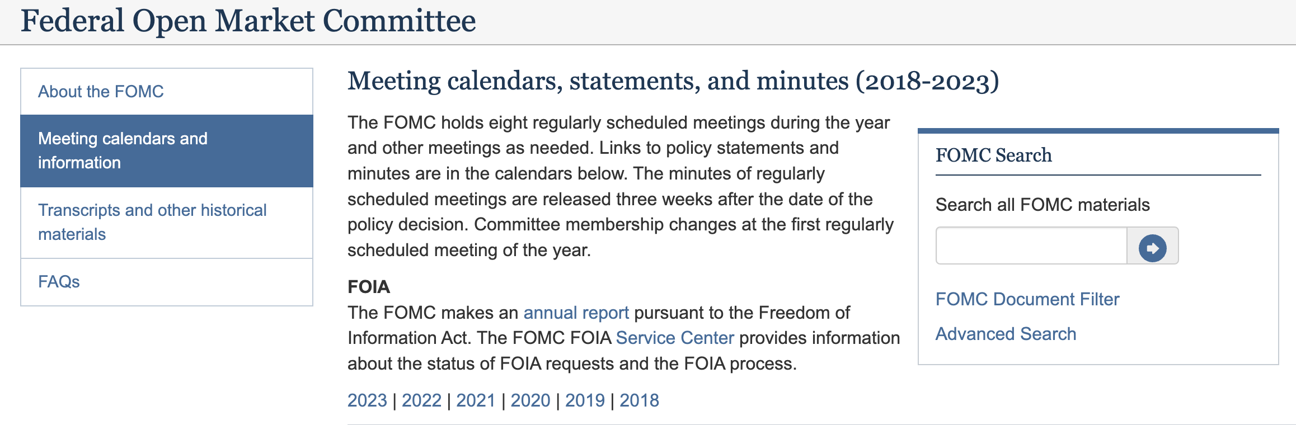Jump to the 2021 calendar
The height and width of the screenshot is (425, 1296).
pos(476,400)
